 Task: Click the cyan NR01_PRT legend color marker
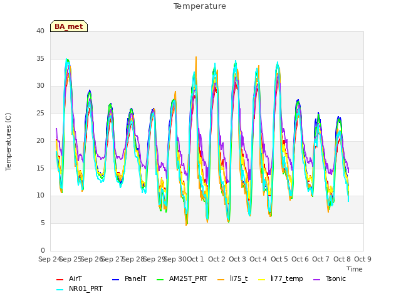click(60, 289)
